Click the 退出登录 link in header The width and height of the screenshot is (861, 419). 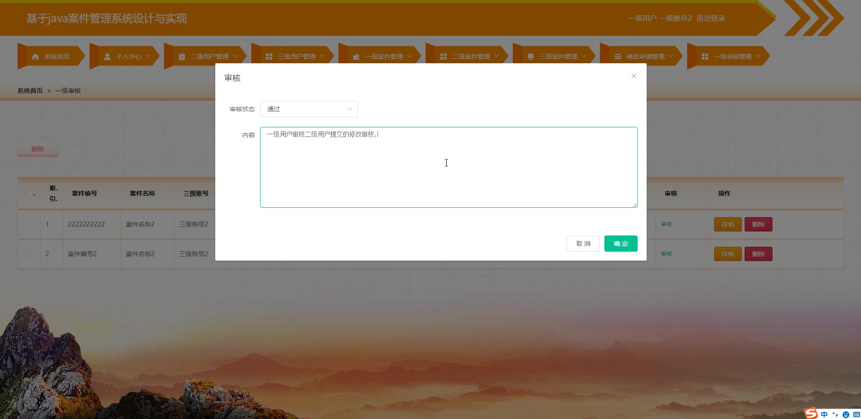click(x=710, y=18)
